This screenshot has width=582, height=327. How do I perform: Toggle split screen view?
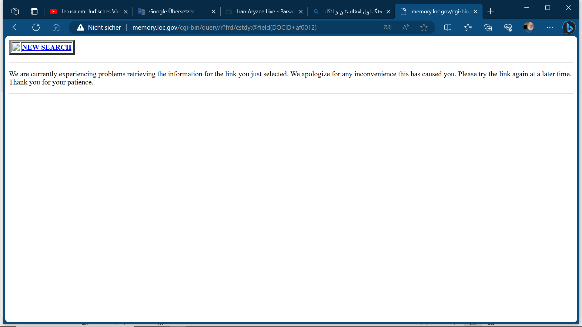448,28
